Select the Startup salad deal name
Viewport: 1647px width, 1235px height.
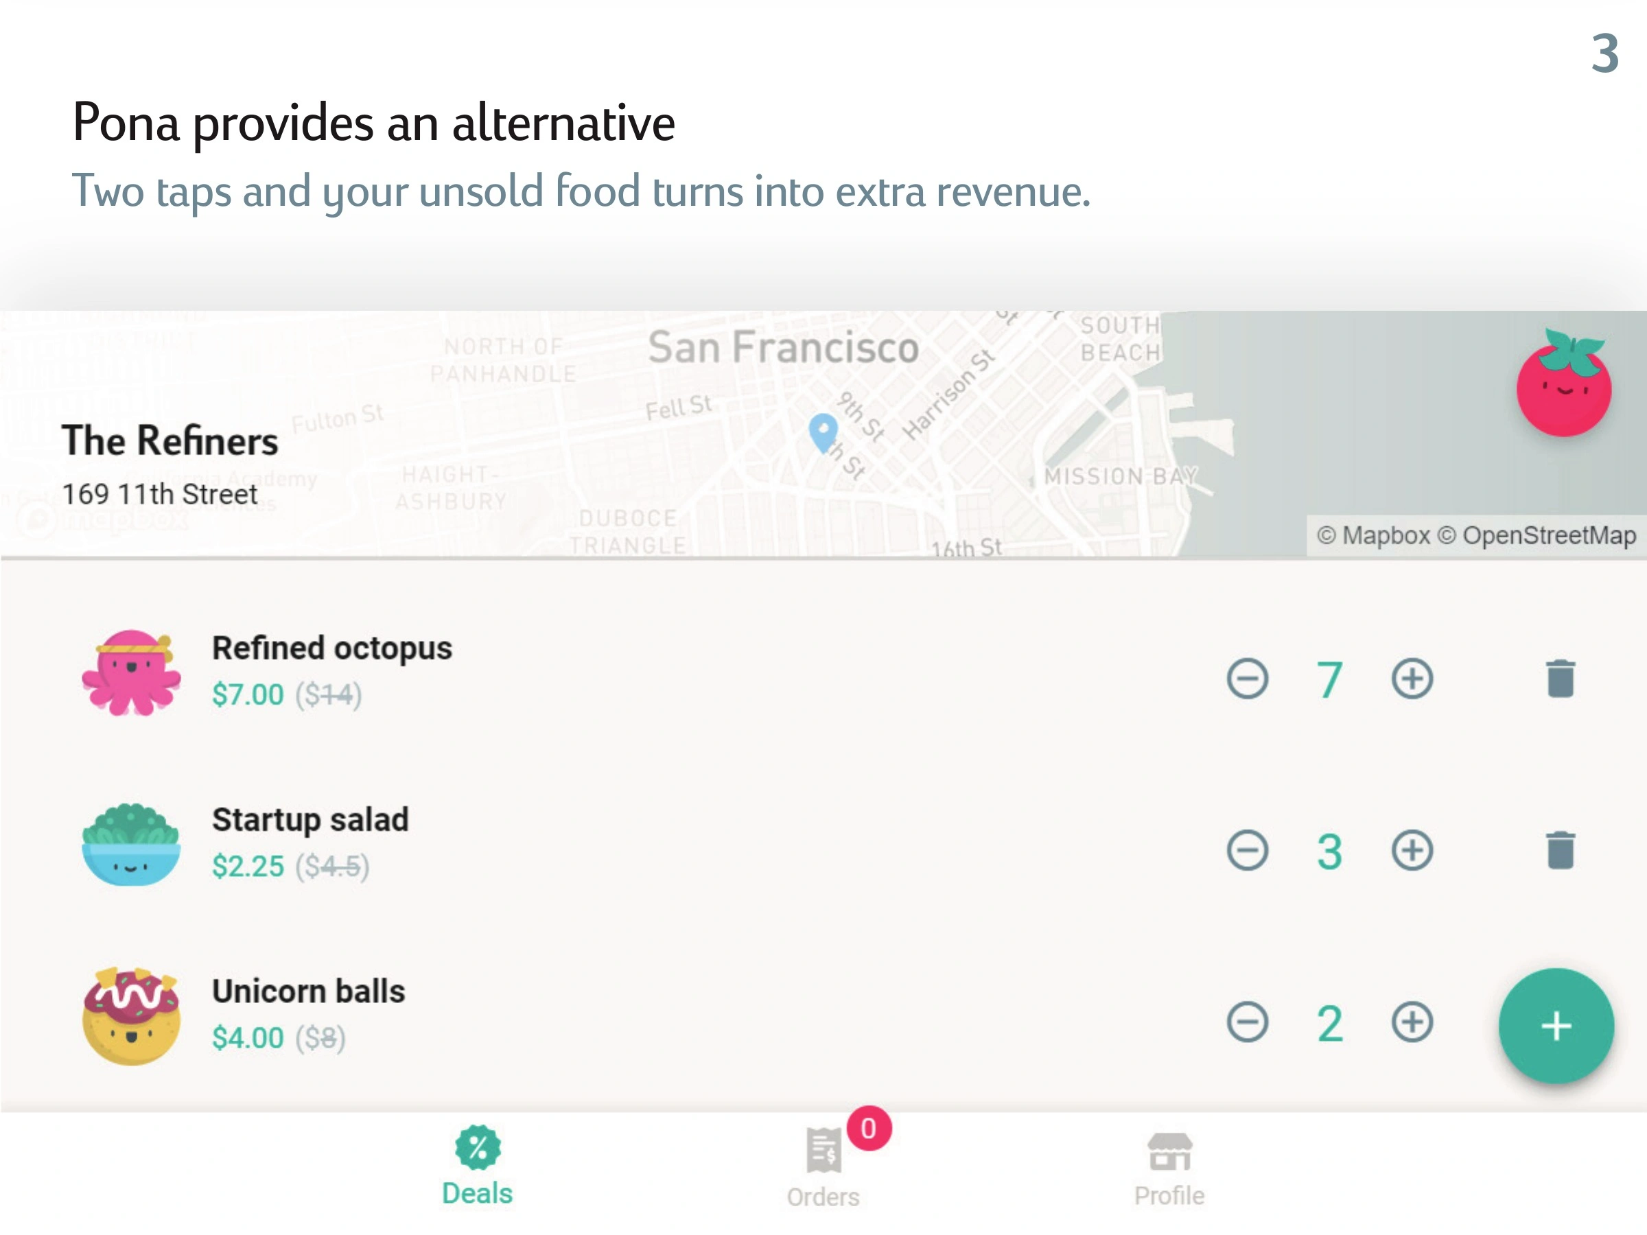310,820
